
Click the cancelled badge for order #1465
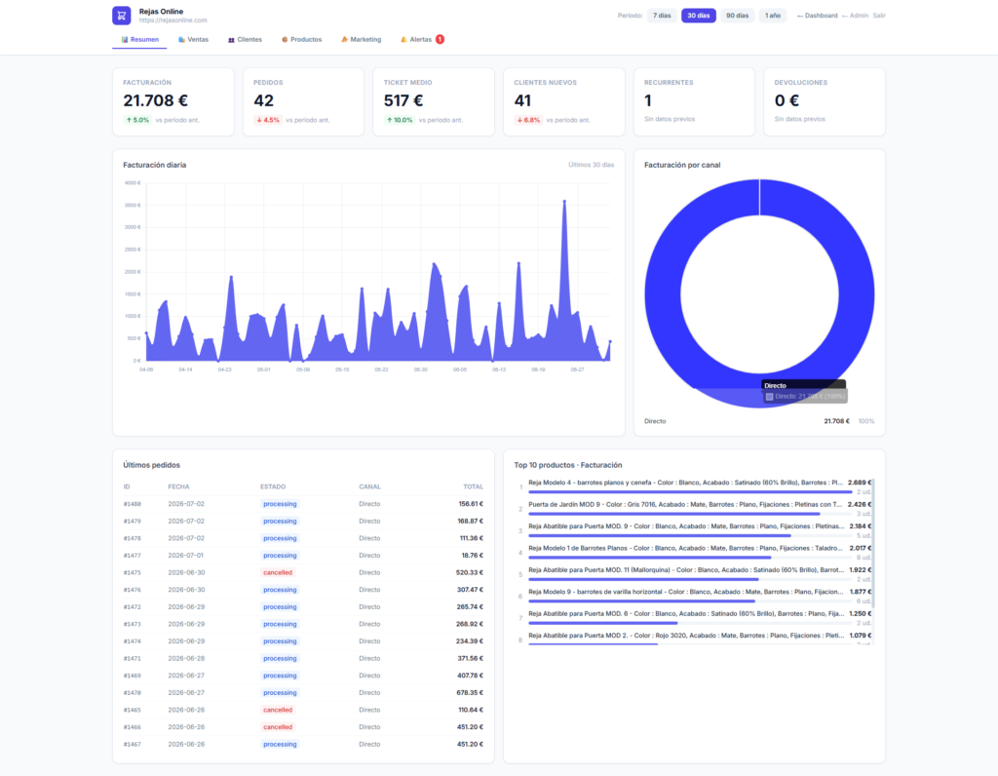[278, 710]
